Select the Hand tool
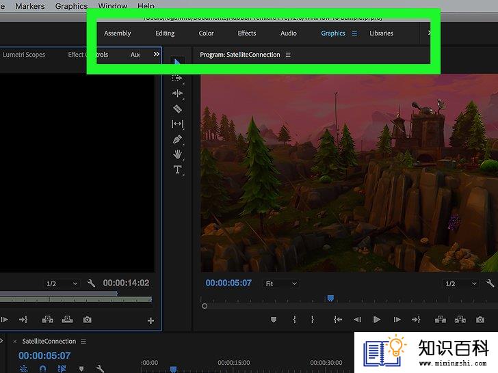Viewport: 498px width, 373px height. [177, 154]
